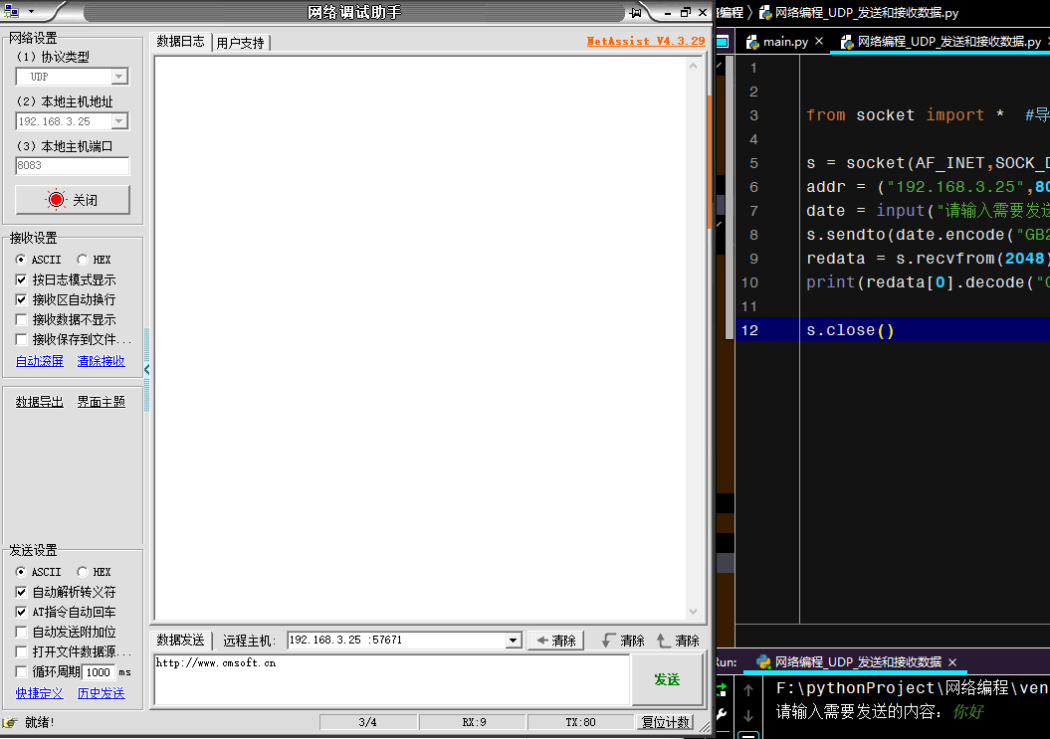The width and height of the screenshot is (1050, 739).
Task: Click the down arrow in Run console
Action: pos(748,715)
